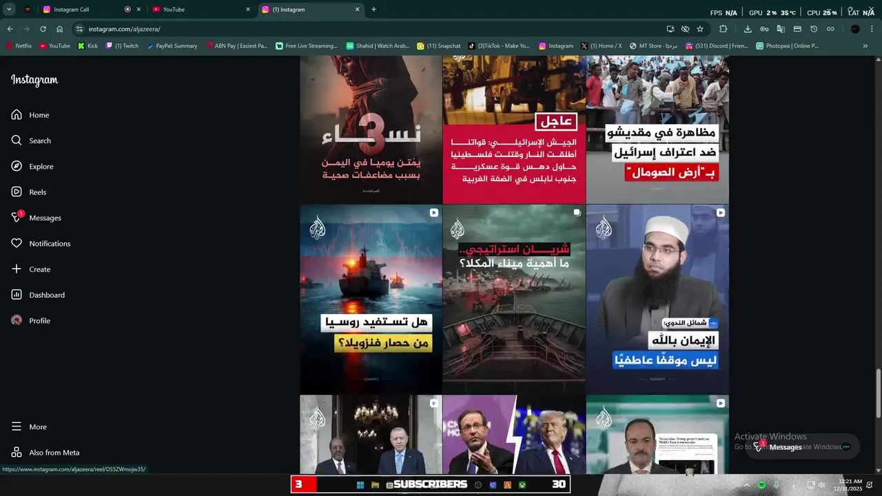Screen dimensions: 882x496
Task: Open Messages with unread badge in sidebar
Action: 36,218
